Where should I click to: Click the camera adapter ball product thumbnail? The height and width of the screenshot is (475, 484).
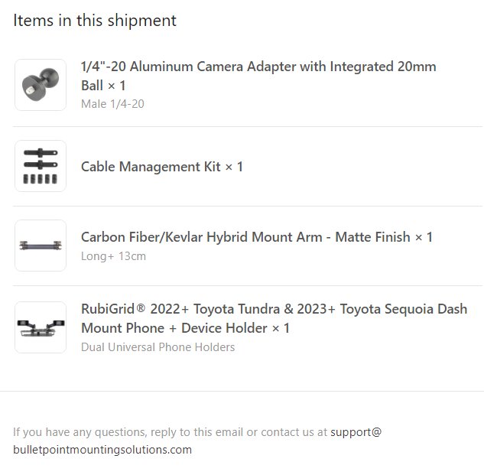point(41,85)
